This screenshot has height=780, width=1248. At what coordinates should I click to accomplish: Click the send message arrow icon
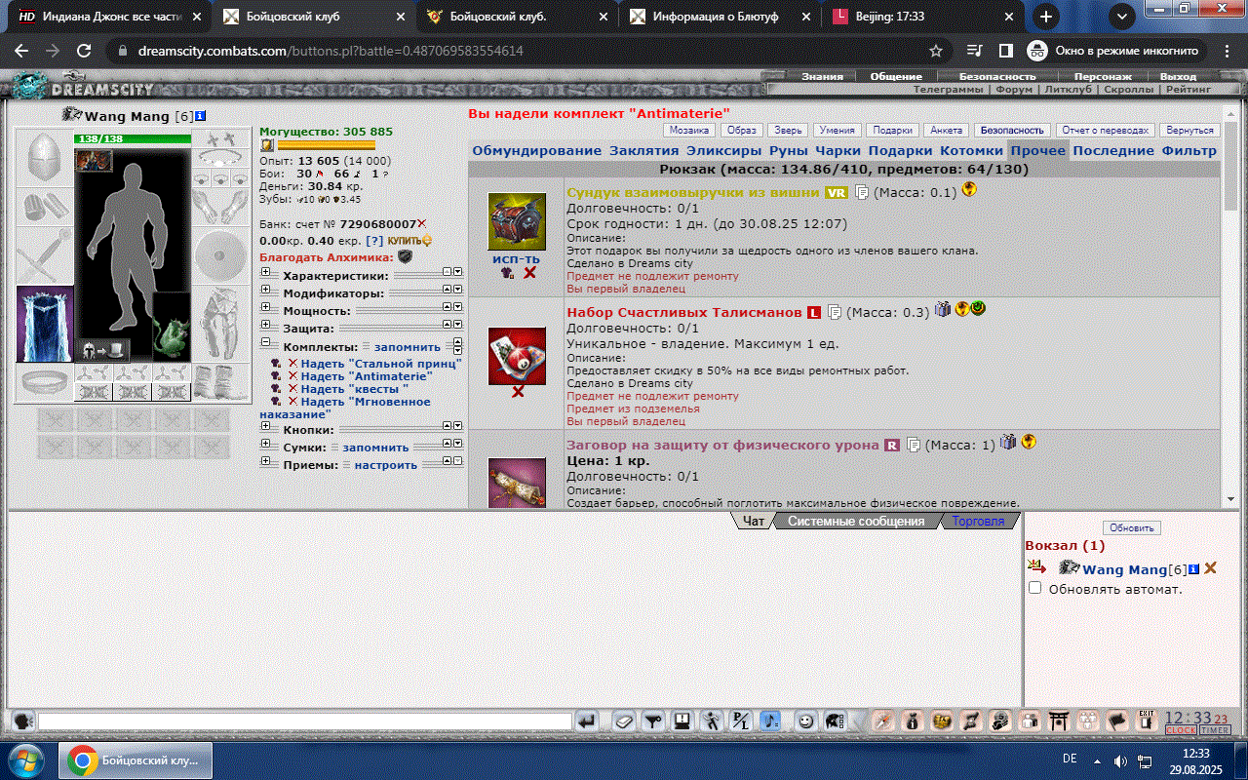(586, 721)
